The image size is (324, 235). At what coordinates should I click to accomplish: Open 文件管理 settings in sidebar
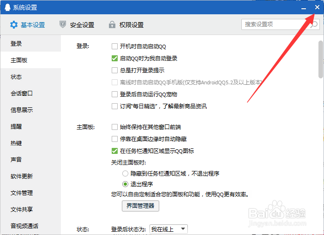click(31, 193)
